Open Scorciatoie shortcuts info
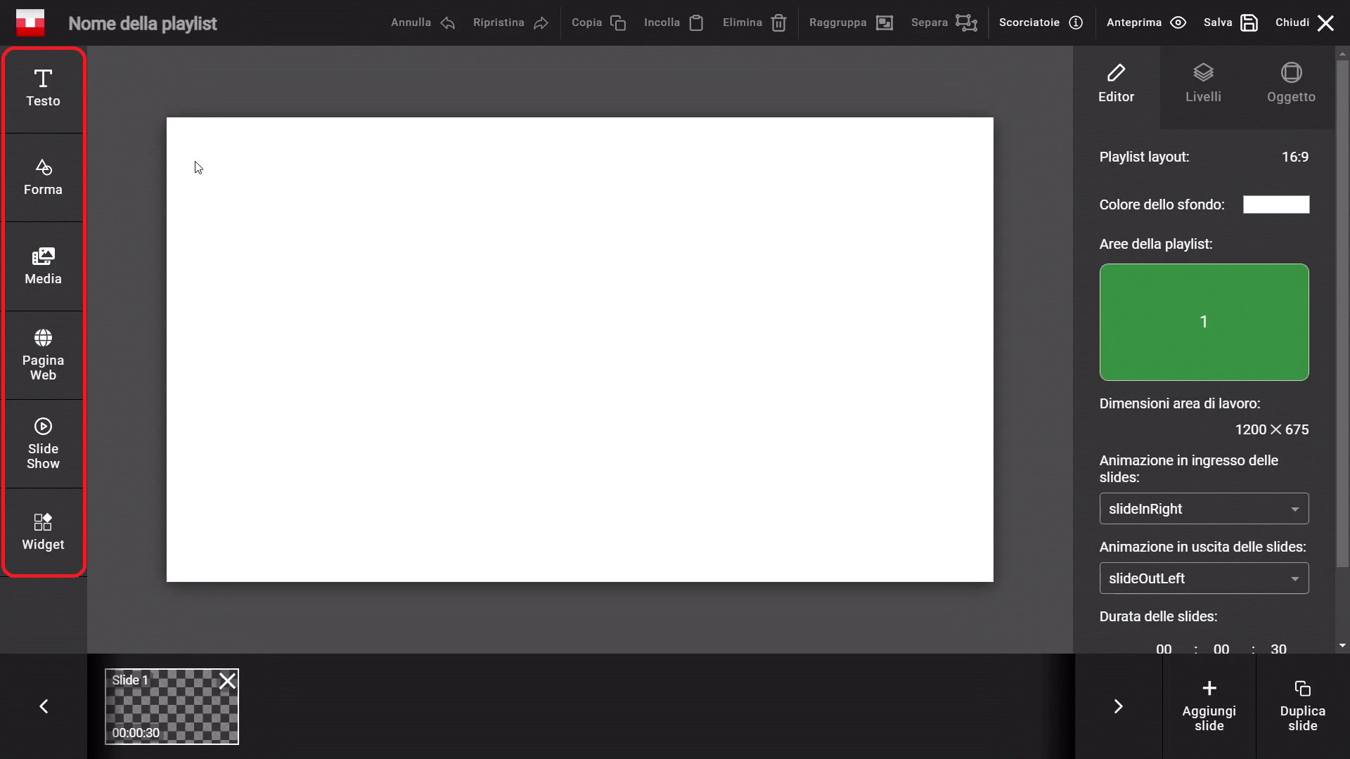Screen dimensions: 1350x759 [1076, 22]
